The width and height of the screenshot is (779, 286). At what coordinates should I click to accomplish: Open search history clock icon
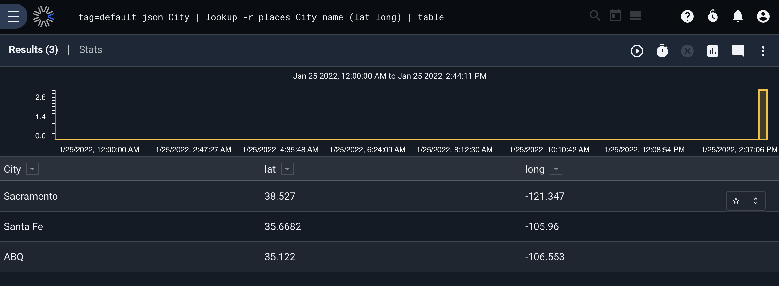[x=713, y=16]
